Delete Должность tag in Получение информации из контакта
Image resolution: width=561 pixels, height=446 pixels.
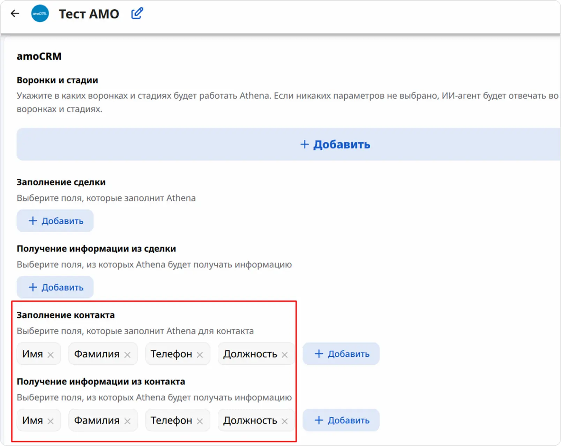[x=285, y=421]
